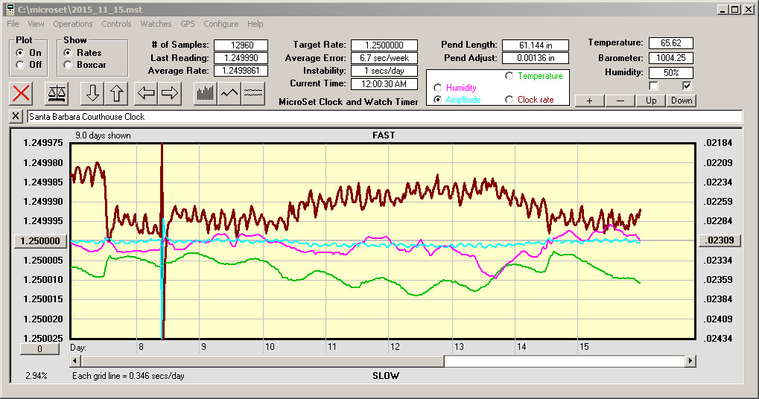Screen dimensions: 759x399
Task: Click the vertical bars graph icon
Action: (x=206, y=93)
